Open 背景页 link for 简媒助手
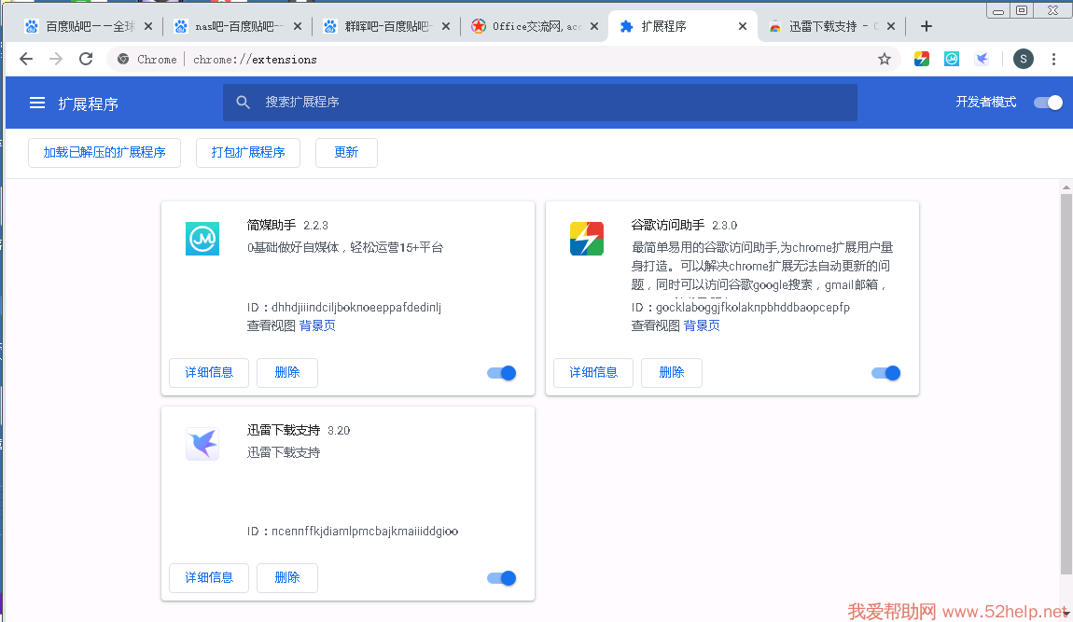This screenshot has width=1073, height=622. (x=317, y=325)
